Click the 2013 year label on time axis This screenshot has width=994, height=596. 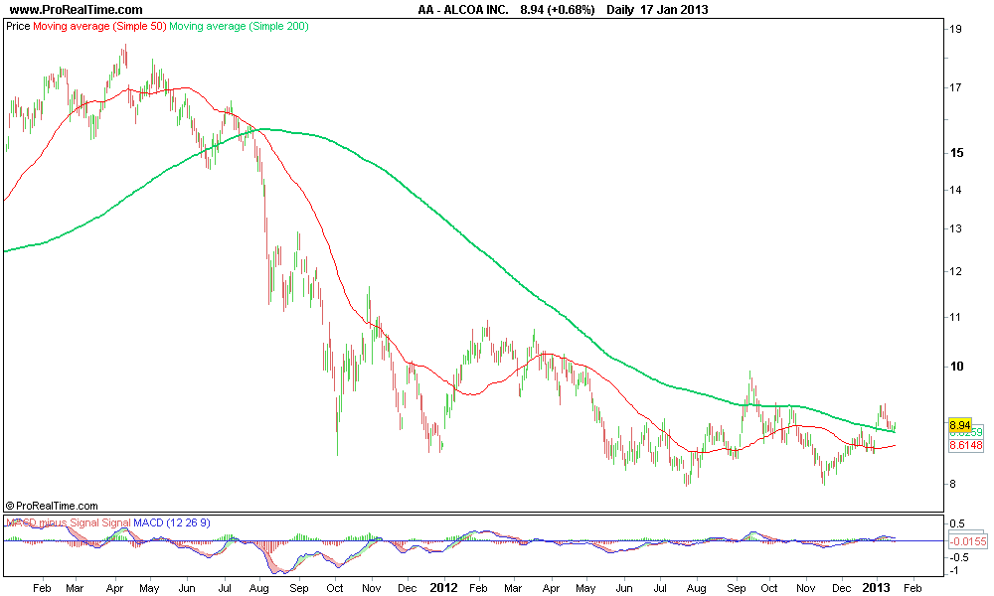[878, 588]
